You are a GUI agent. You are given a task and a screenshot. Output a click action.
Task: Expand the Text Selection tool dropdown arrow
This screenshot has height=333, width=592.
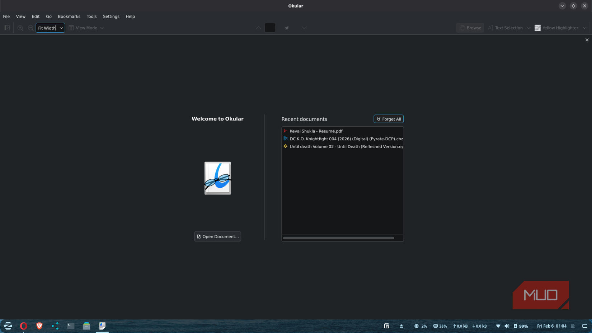pos(528,28)
